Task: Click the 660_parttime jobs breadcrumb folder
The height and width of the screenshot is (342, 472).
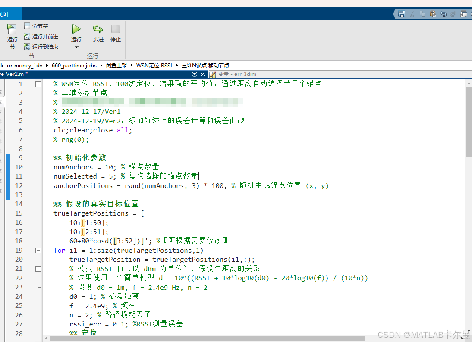Action: click(74, 65)
